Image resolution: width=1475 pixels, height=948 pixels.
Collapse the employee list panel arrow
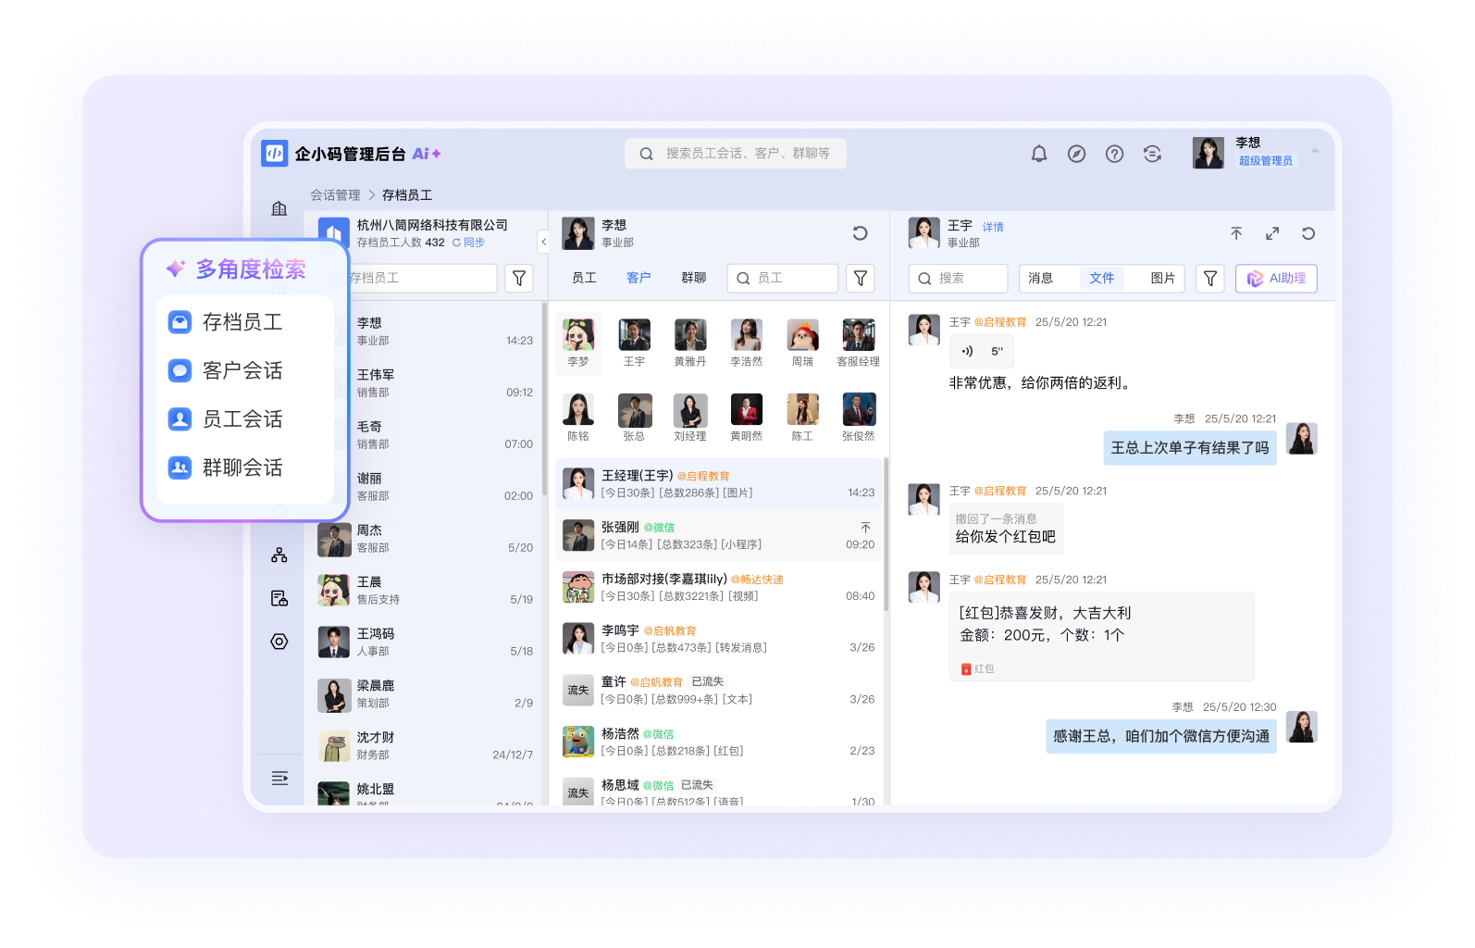544,242
